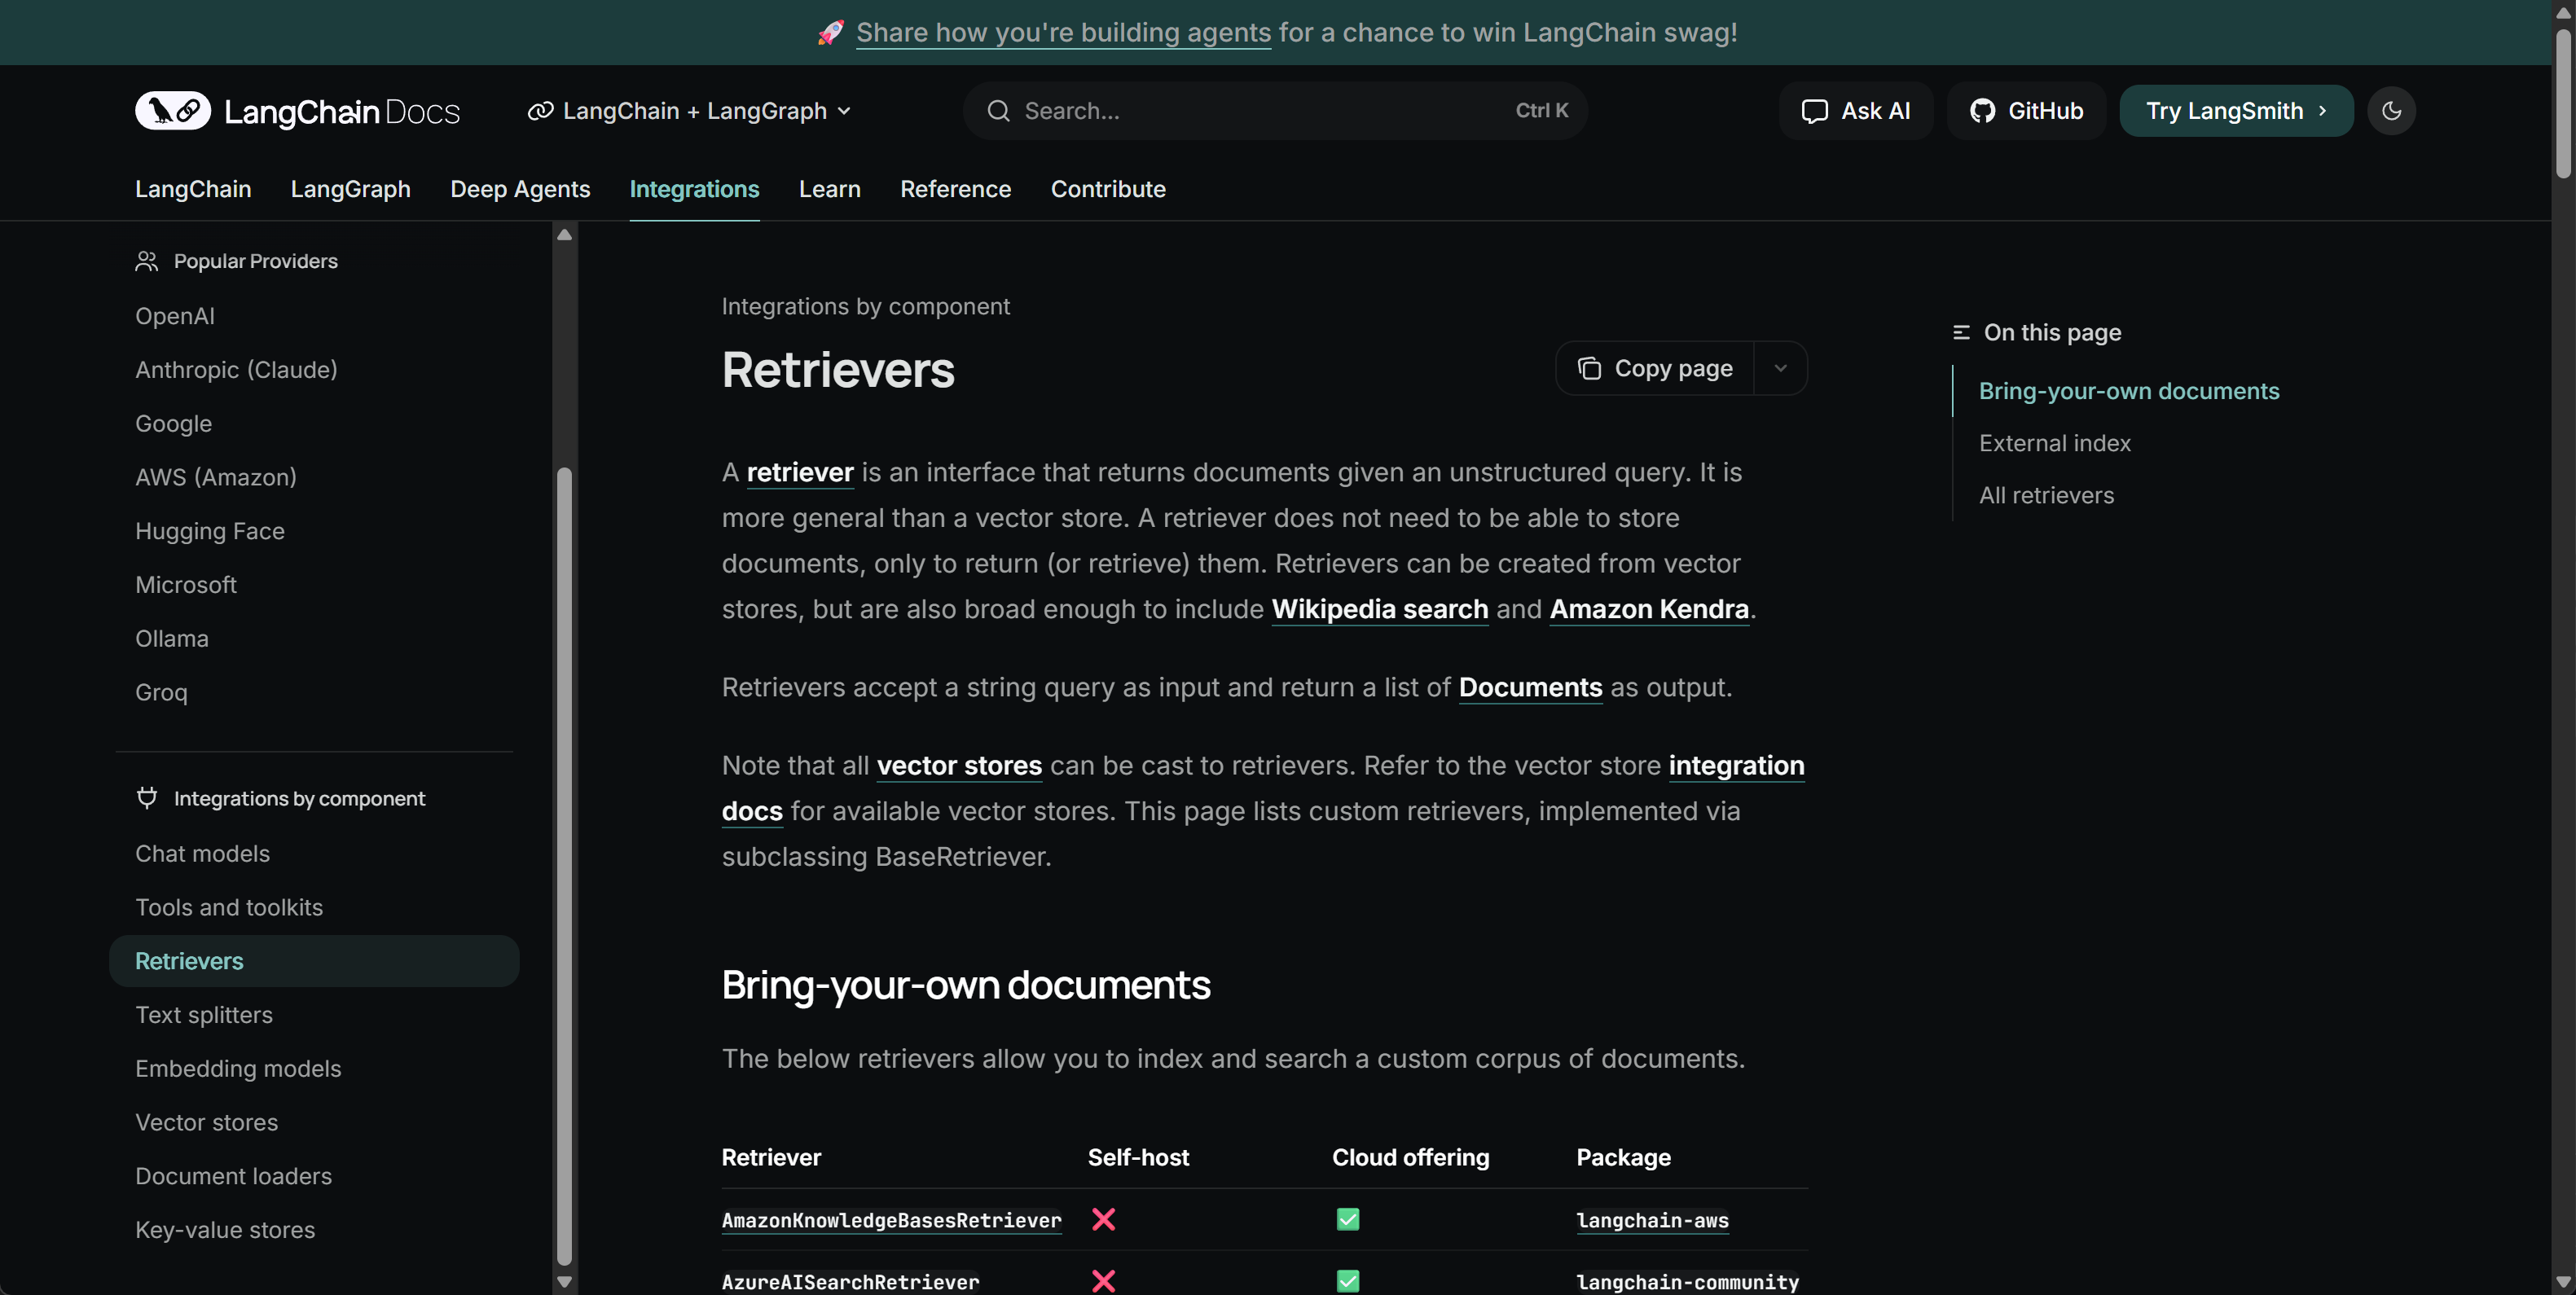Click the sidebar scrollbar thumb
The height and width of the screenshot is (1295, 2576).
pos(564,866)
